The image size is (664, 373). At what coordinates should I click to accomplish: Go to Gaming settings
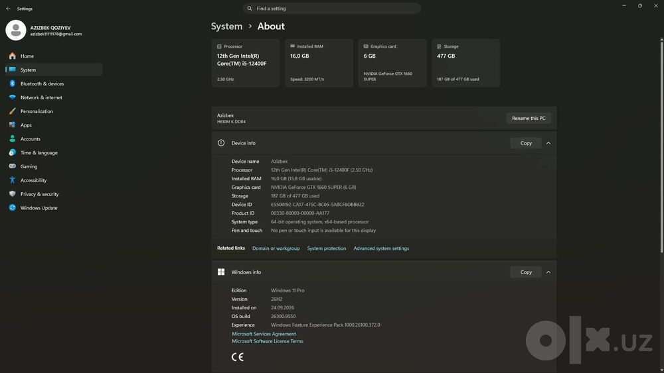54,166
